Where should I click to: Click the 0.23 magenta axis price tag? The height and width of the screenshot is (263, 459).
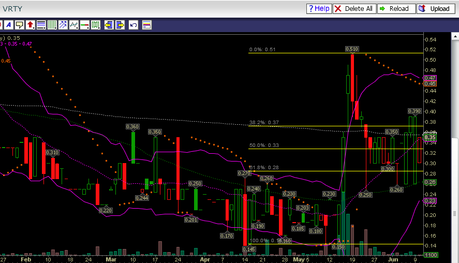tap(430, 201)
